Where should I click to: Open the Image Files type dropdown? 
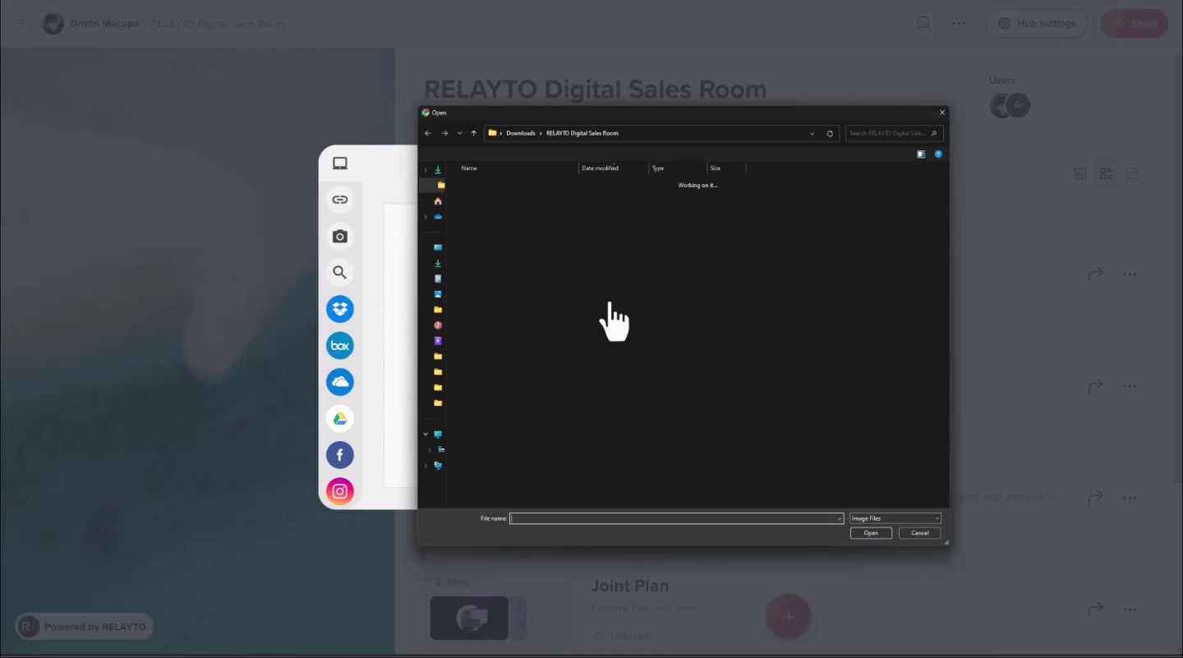(895, 518)
